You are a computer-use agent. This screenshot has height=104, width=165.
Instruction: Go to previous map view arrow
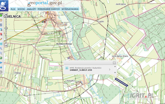[x=1, y=63]
